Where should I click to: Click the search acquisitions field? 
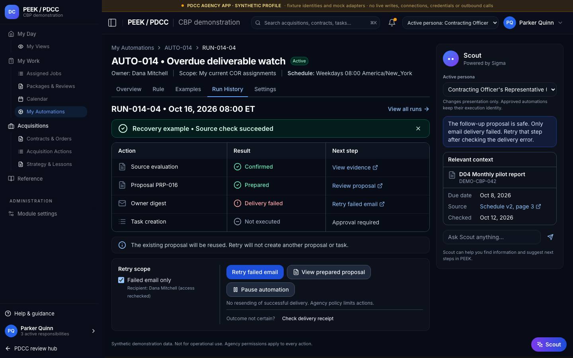coord(316,23)
